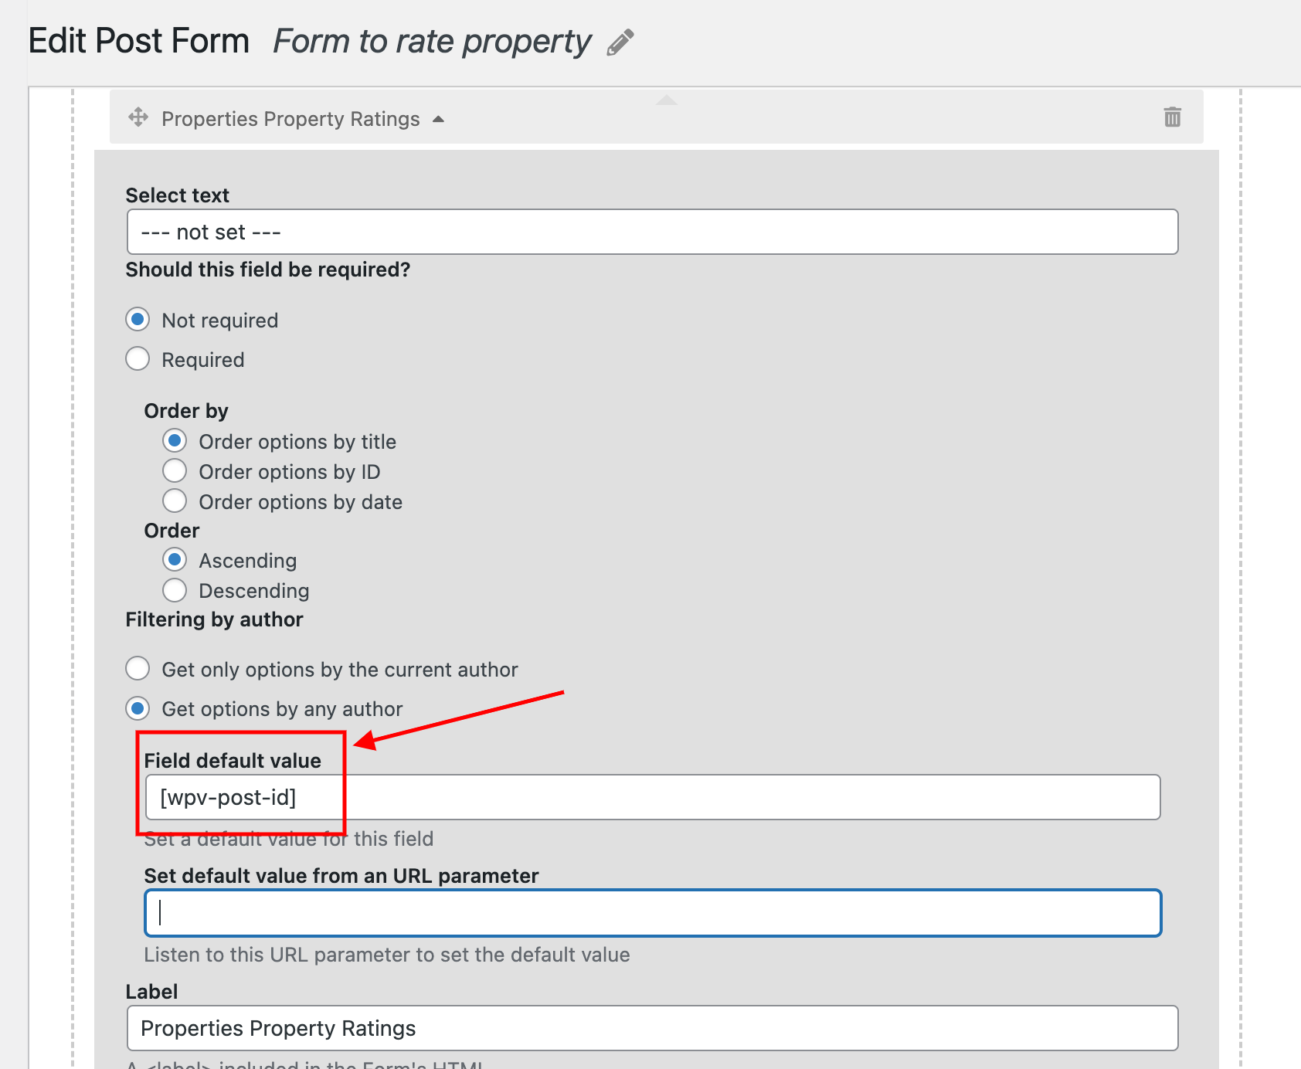Click the move handle of Properties Property Ratings
1301x1069 pixels.
tap(138, 117)
